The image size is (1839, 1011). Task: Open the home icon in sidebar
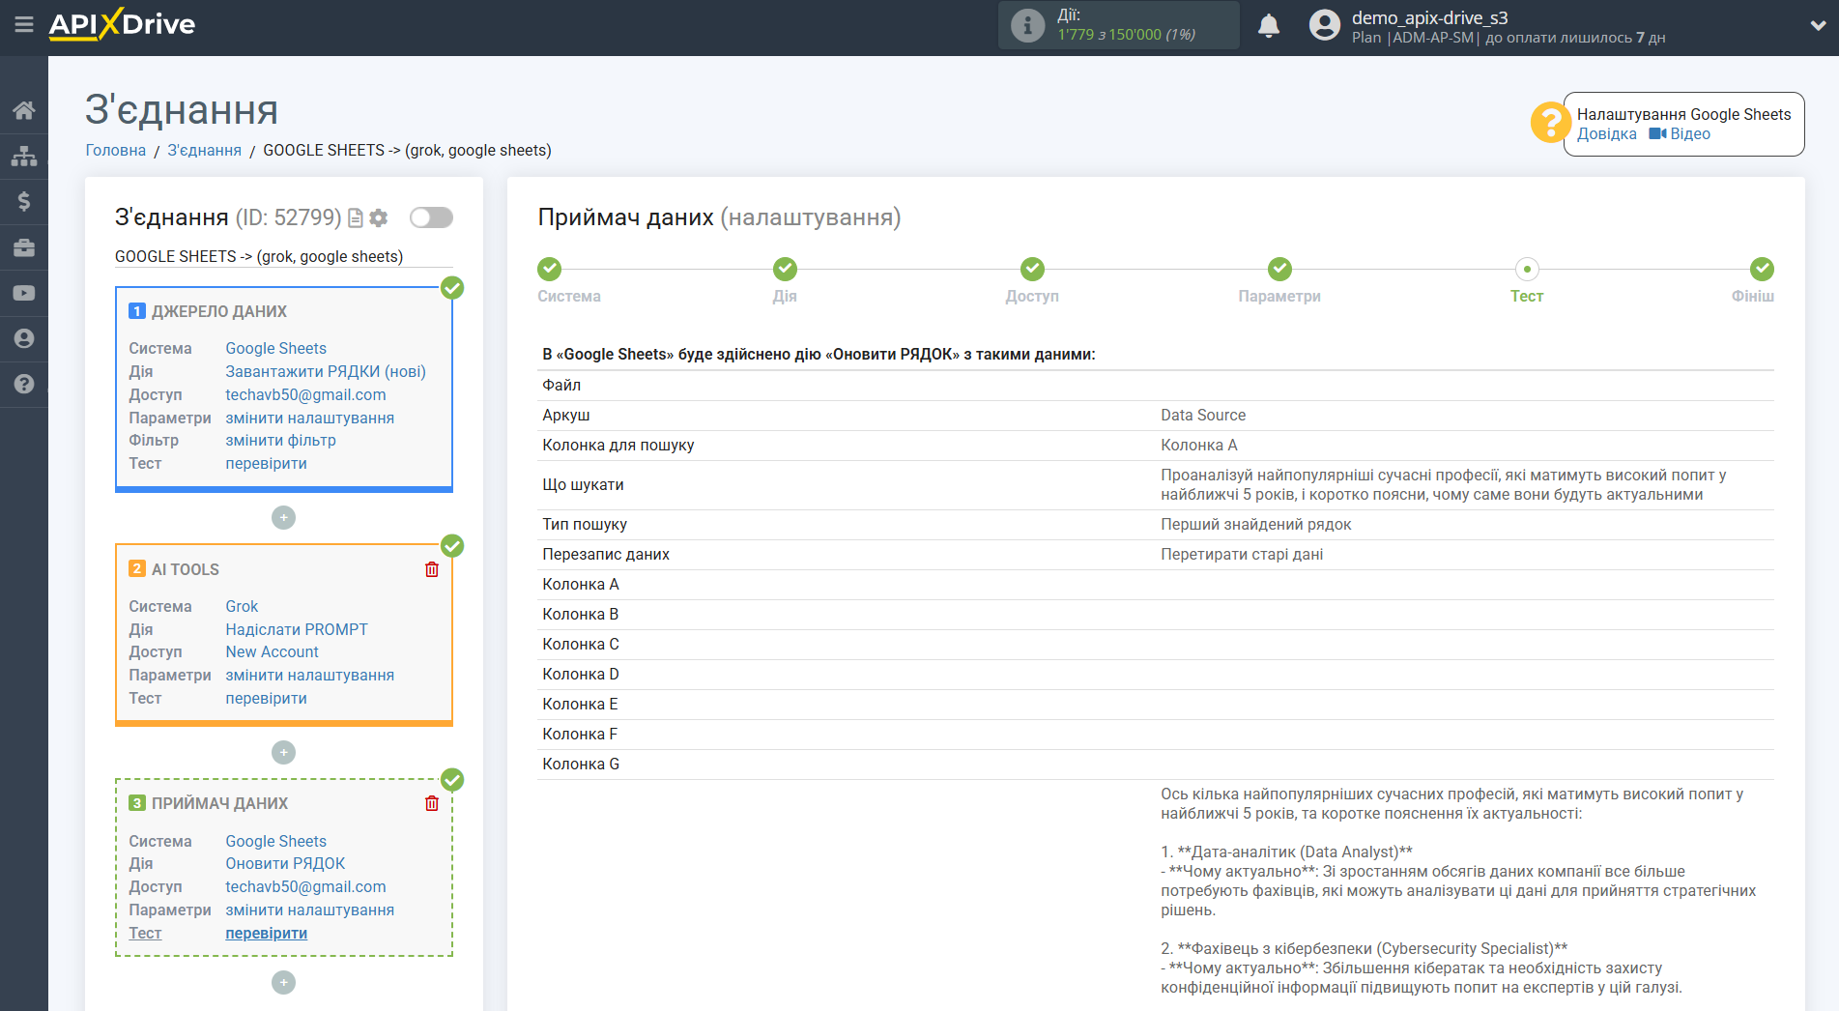click(x=24, y=110)
